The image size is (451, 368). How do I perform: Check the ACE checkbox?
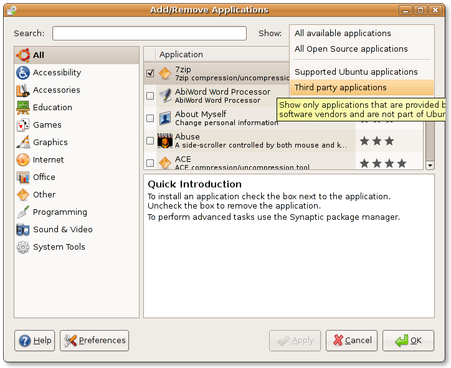tap(150, 163)
